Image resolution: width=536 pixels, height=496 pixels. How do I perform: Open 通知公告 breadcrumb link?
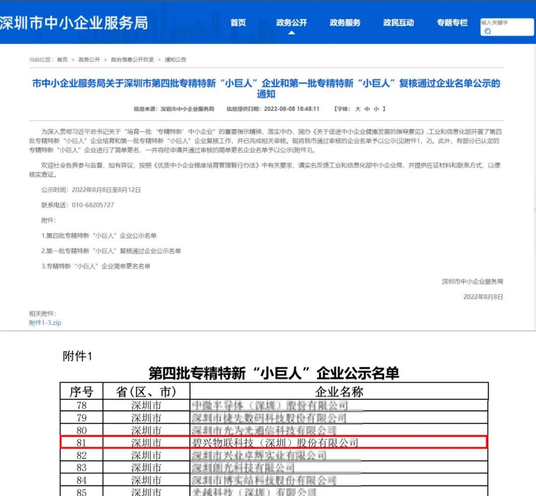pos(175,60)
